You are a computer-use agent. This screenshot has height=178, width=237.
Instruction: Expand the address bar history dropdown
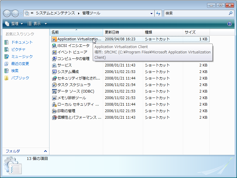coord(151,13)
